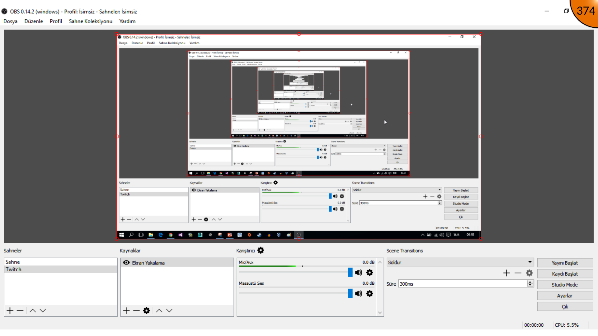598x336 pixels.
Task: Click the OBS logo in the title bar
Action: (4, 12)
